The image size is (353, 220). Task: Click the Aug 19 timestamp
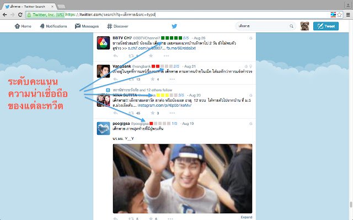coord(188,123)
